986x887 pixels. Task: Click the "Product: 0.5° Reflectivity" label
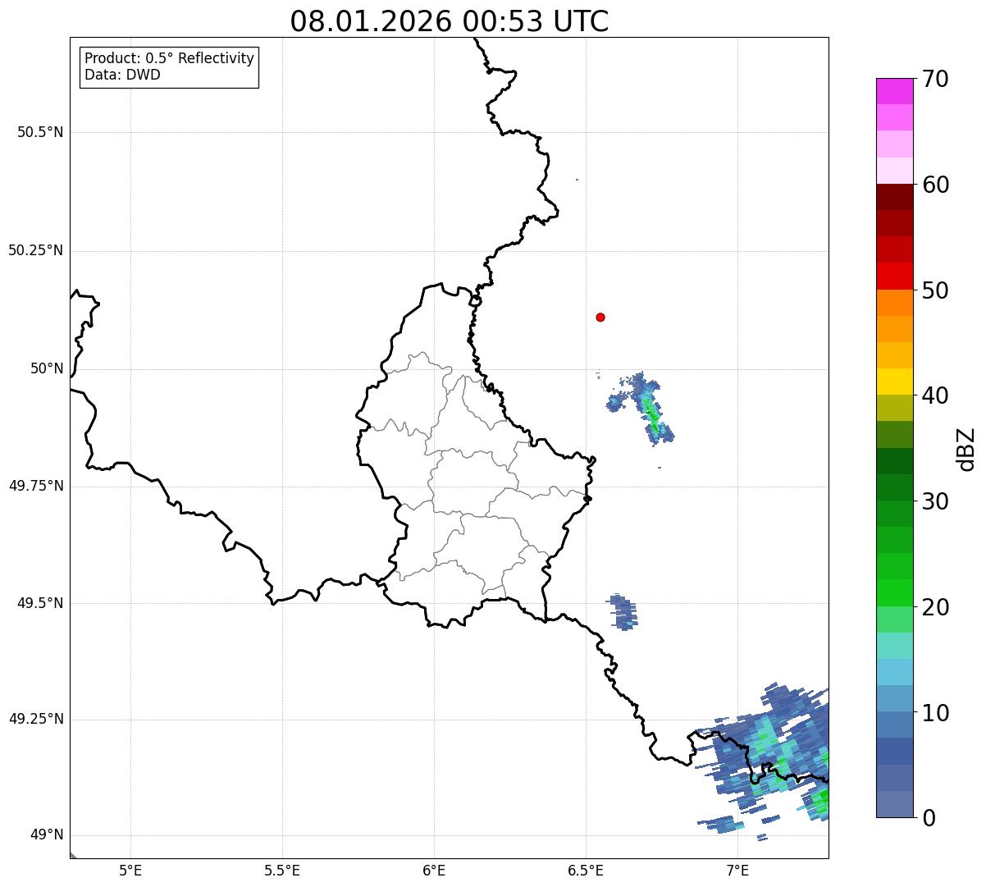169,59
